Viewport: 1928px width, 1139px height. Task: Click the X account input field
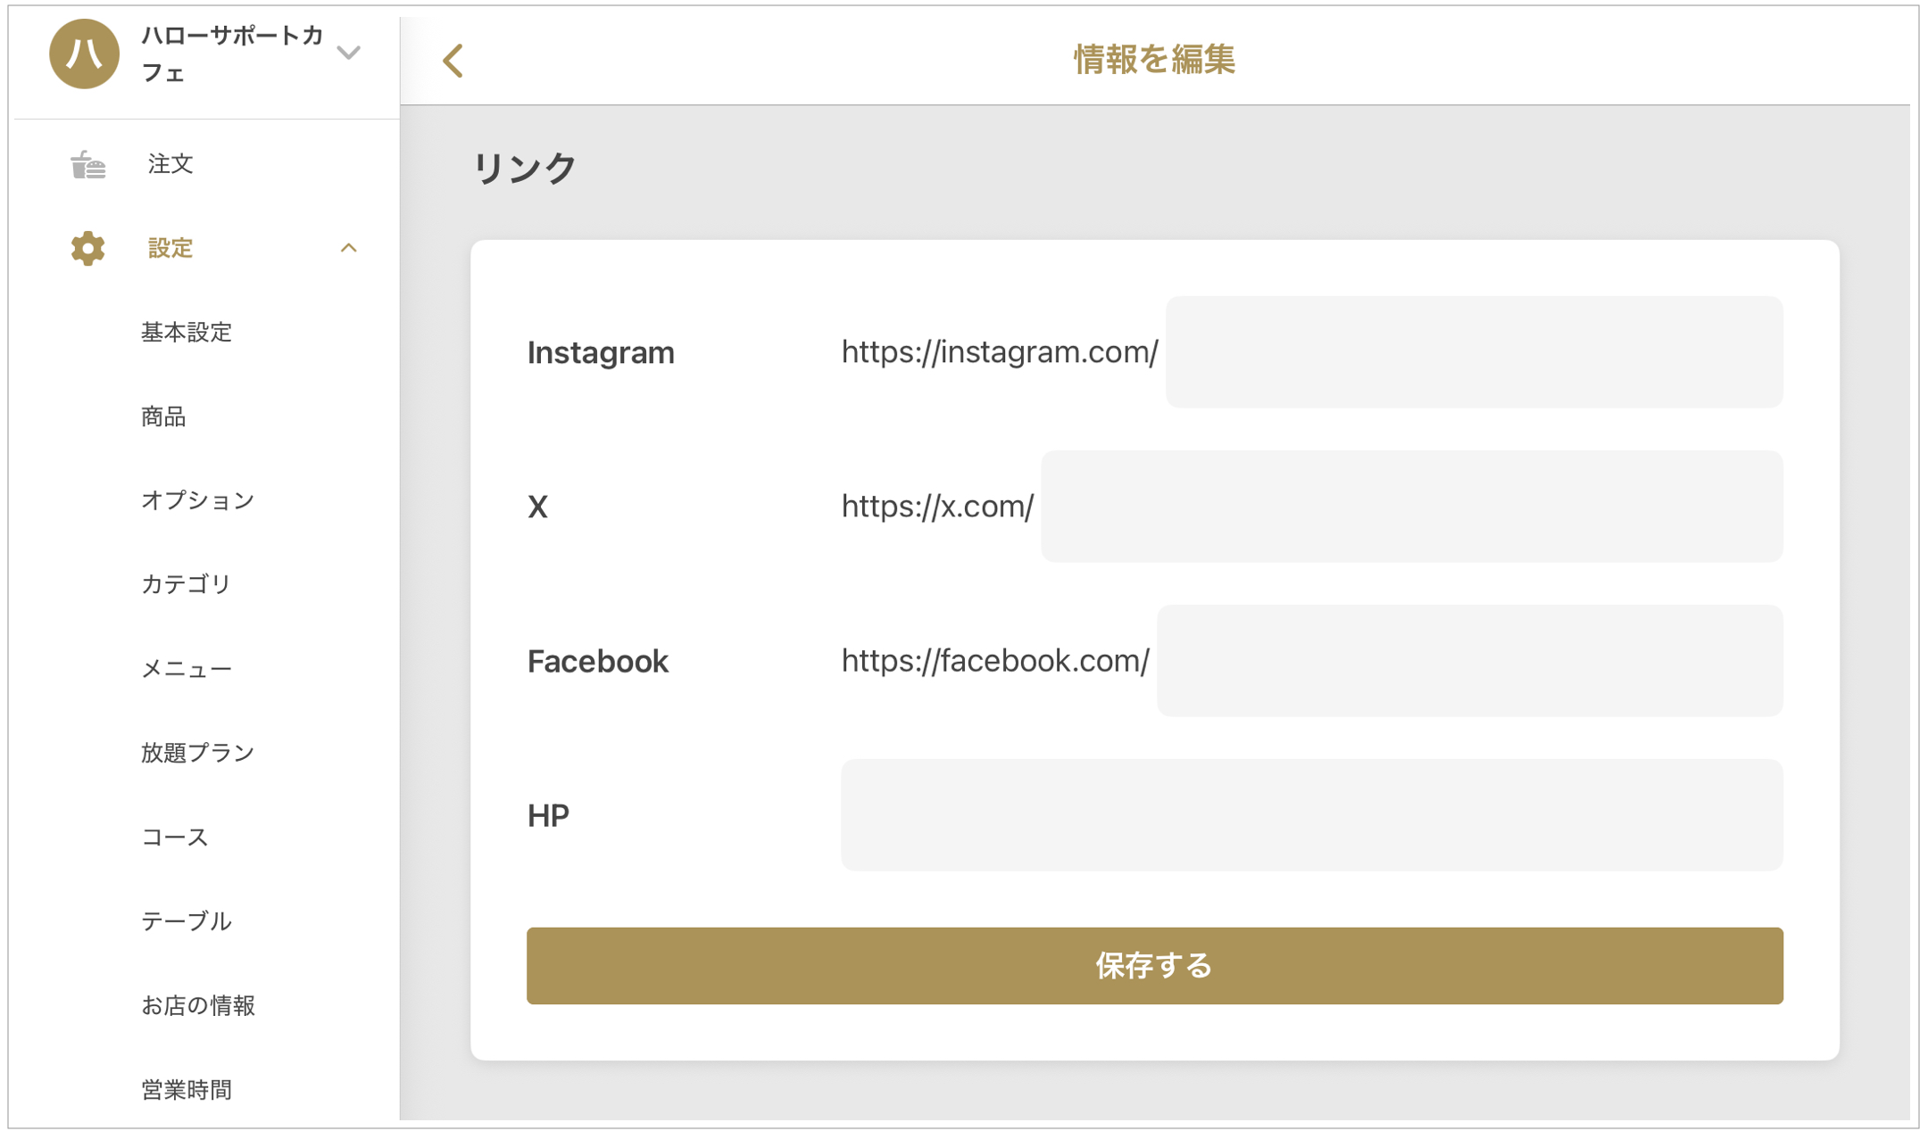coord(1411,507)
